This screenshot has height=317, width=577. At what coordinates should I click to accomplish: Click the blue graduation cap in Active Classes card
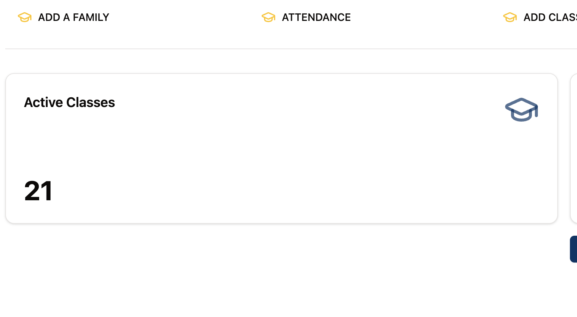521,110
